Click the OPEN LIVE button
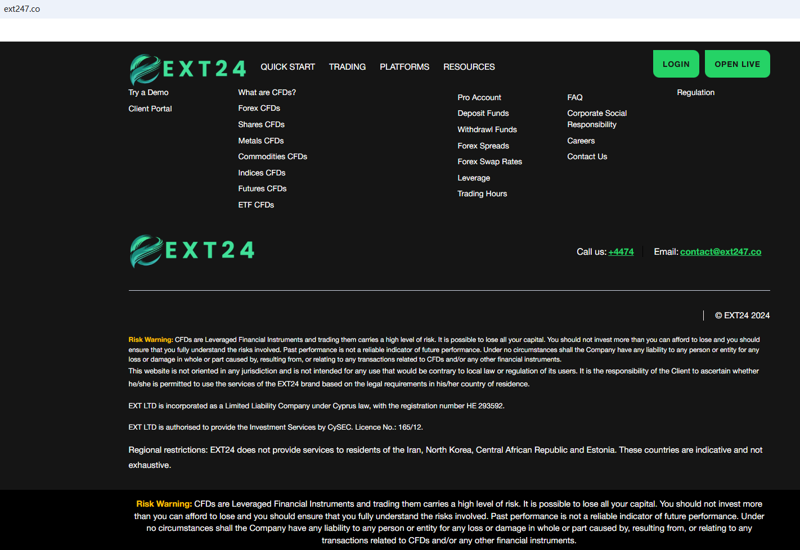Screen dimensions: 800x550 [738, 64]
